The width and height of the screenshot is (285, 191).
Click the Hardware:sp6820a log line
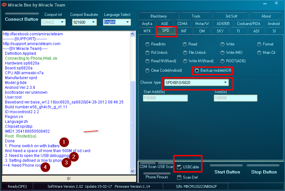[x=22, y=63]
